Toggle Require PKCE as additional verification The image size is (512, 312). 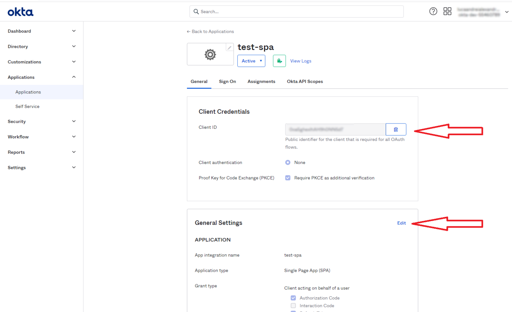(x=288, y=178)
